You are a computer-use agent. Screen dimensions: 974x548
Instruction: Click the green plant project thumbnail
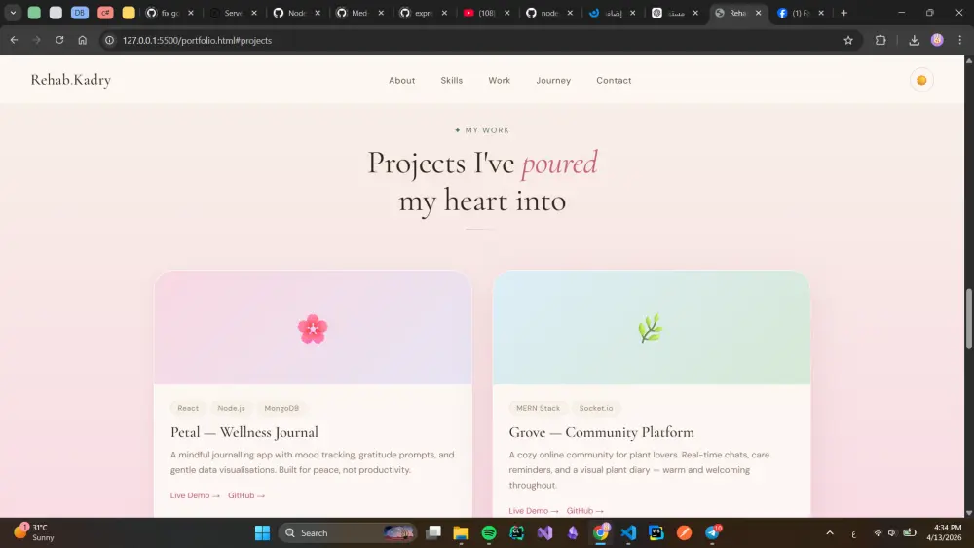coord(651,328)
